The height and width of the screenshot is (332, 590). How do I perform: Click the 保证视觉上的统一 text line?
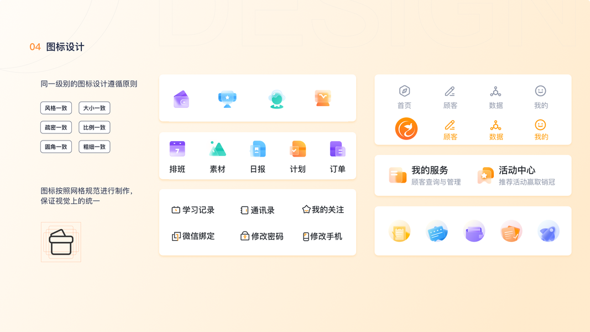click(x=70, y=201)
